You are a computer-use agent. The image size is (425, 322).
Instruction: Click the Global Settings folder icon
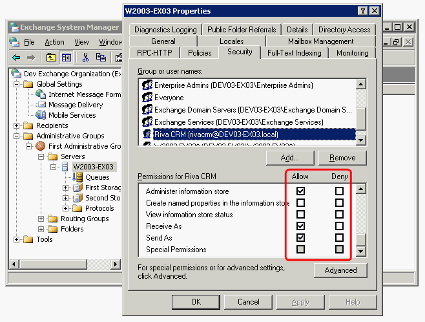pos(28,84)
